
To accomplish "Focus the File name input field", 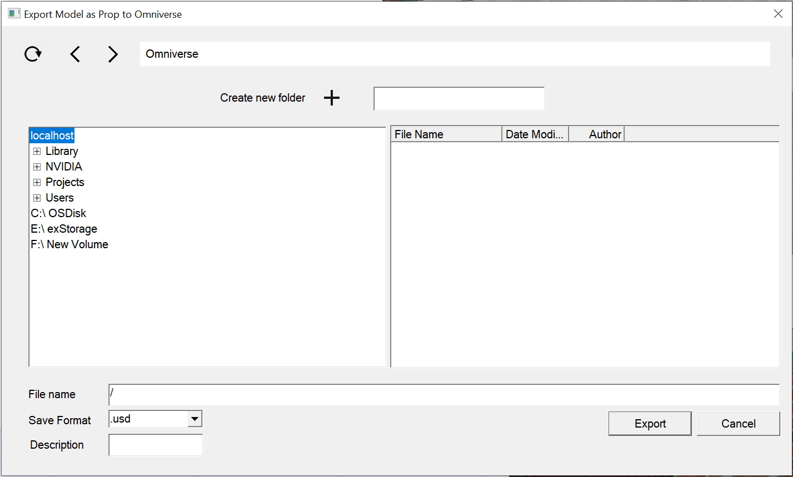I will pyautogui.click(x=444, y=395).
